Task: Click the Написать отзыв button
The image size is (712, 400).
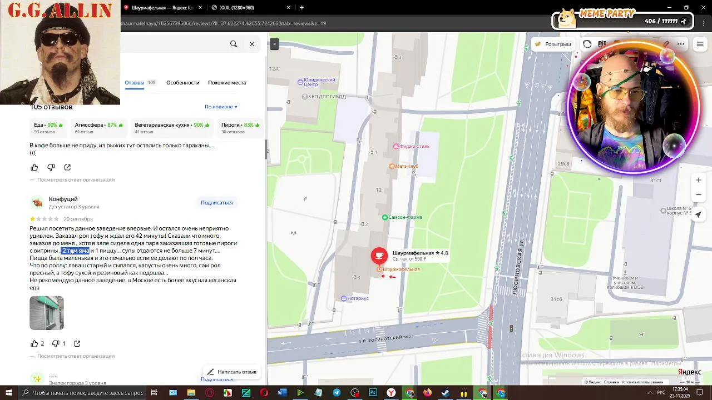Action: (231, 372)
